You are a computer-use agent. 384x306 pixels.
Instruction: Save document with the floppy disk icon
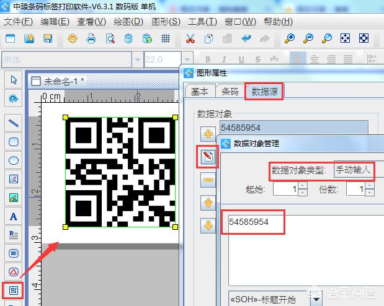pos(48,38)
